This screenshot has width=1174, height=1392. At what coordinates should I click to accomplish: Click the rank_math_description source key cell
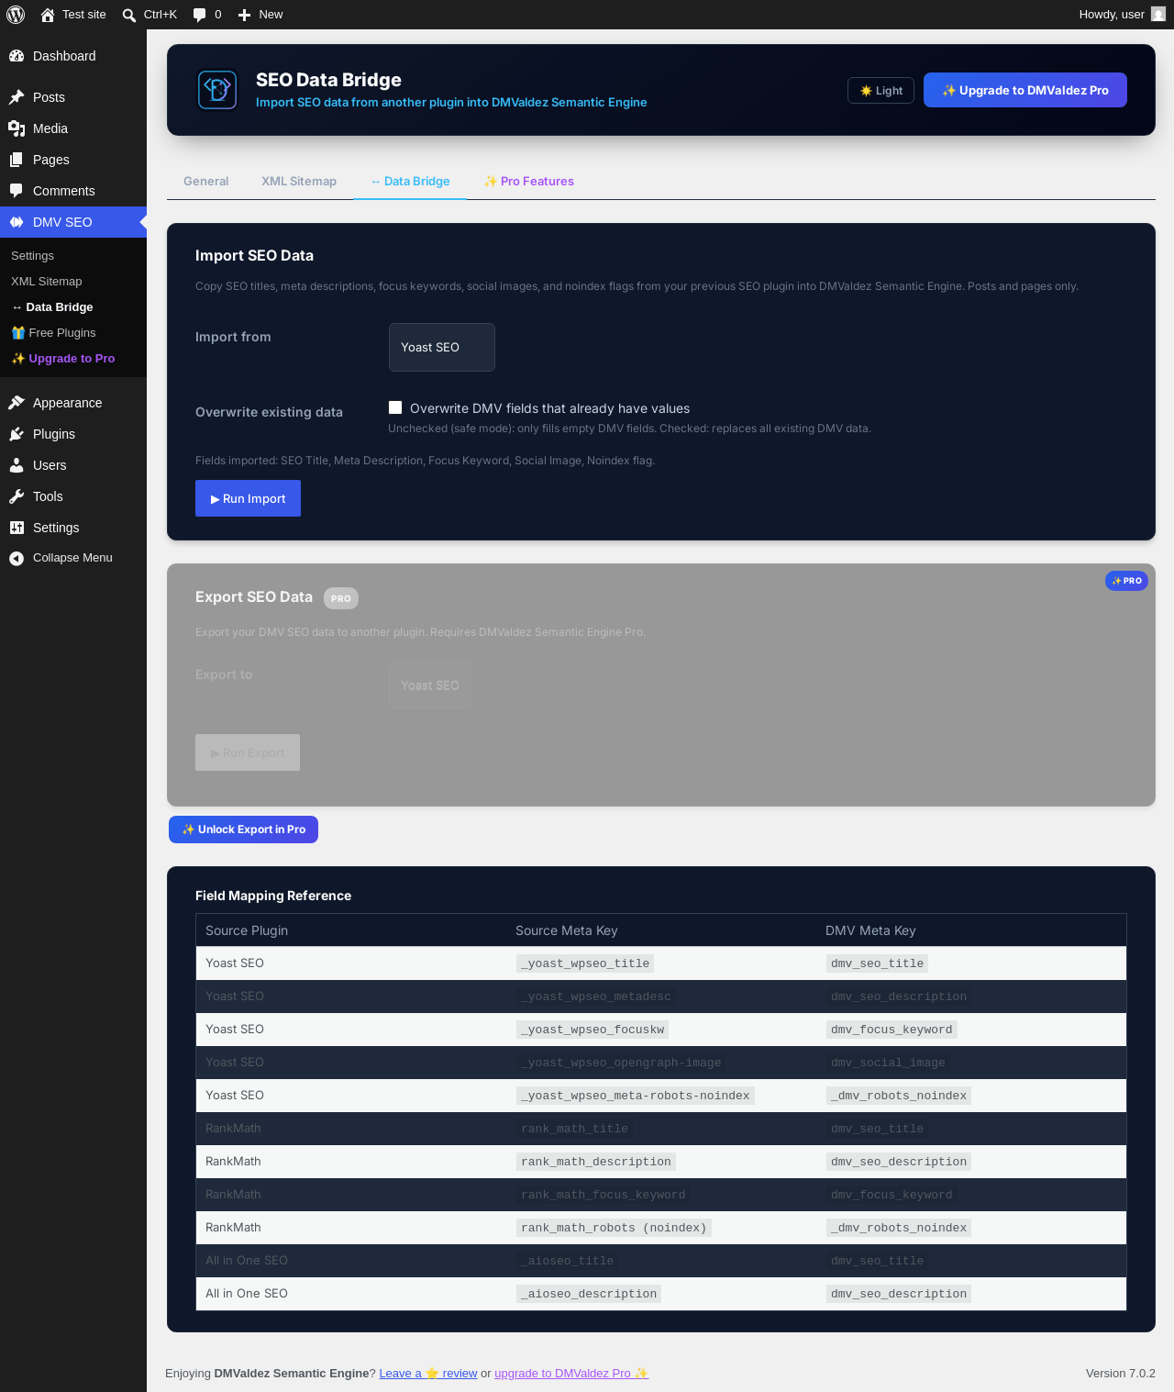pyautogui.click(x=596, y=1162)
